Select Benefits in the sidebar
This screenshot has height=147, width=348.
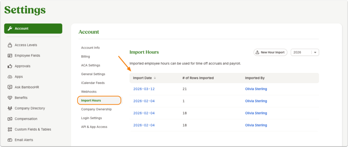(21, 98)
